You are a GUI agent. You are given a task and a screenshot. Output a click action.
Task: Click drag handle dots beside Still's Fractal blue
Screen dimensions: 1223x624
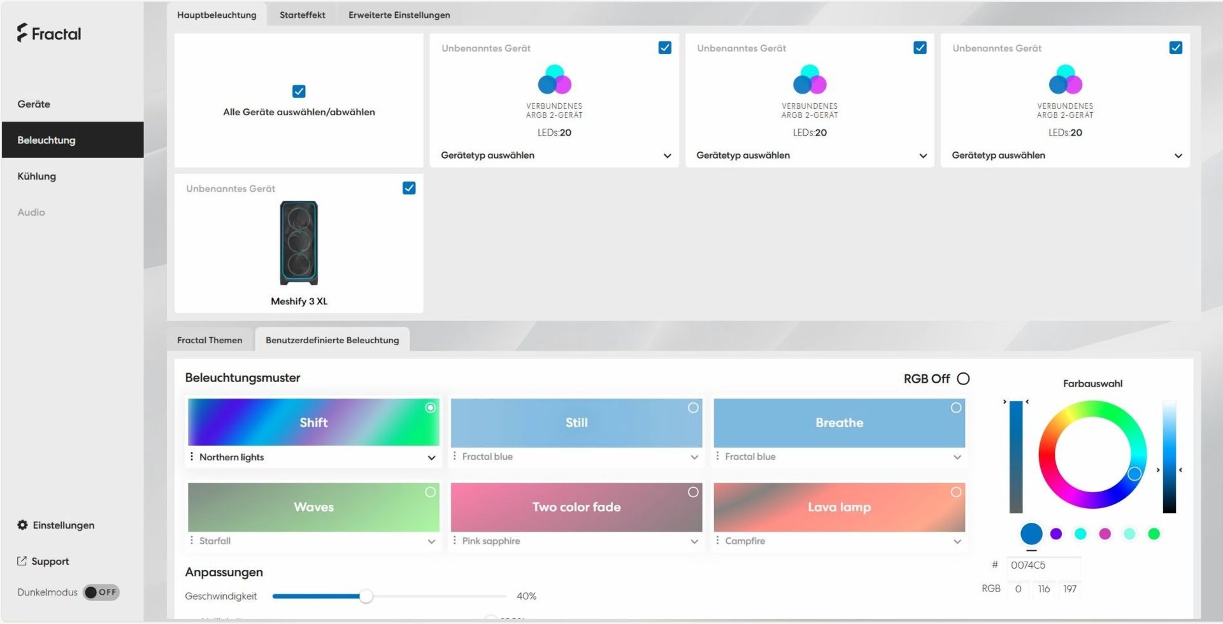(454, 456)
